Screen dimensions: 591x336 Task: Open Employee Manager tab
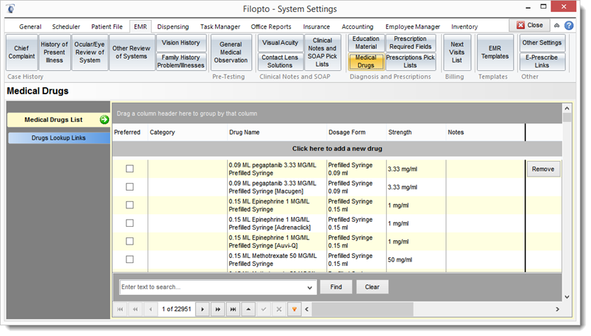[x=413, y=27]
